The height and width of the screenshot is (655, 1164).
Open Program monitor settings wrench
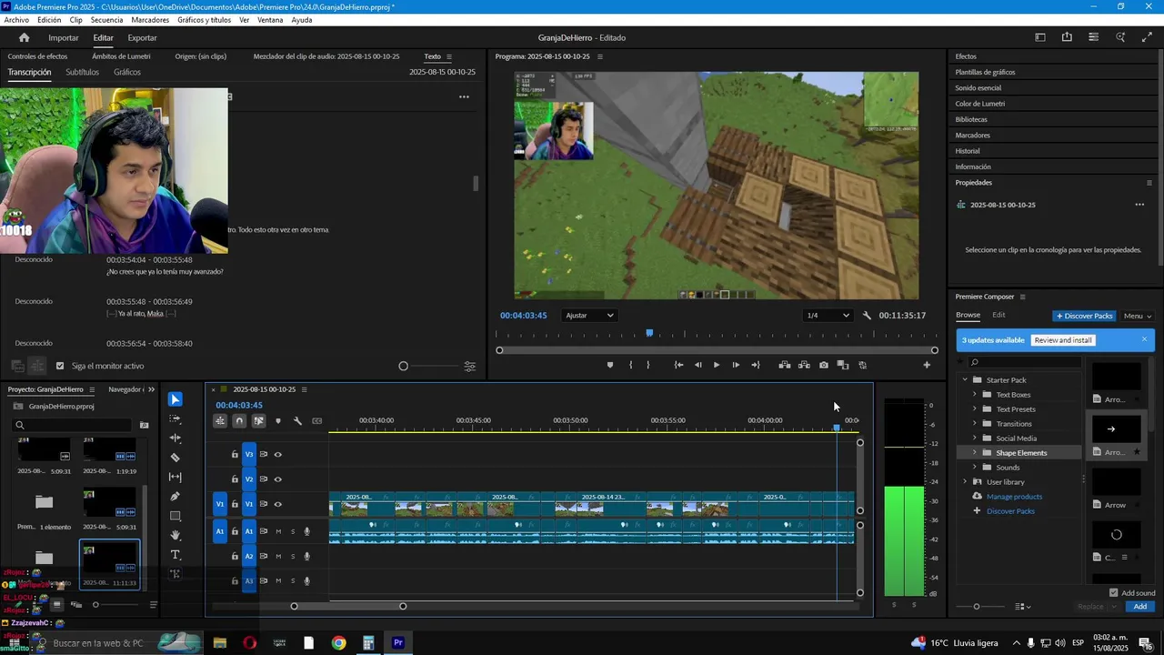(867, 316)
